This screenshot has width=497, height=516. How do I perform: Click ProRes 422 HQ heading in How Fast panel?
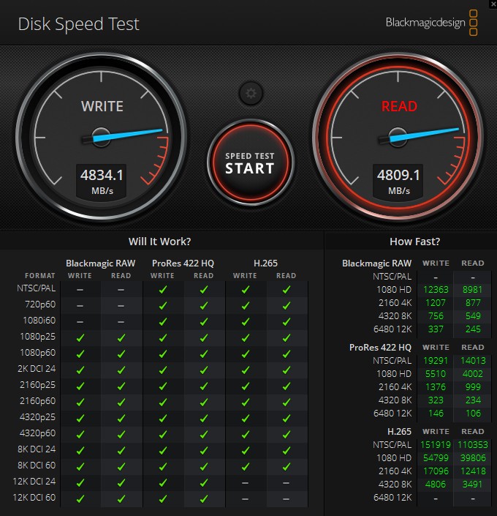click(380, 348)
